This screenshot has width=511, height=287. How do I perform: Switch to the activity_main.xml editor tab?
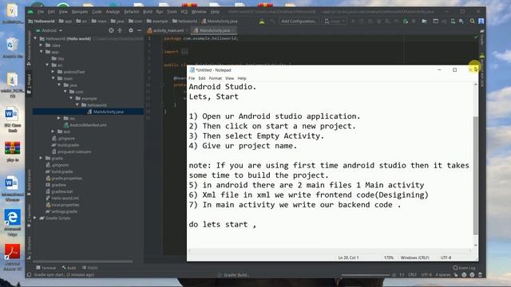(165, 30)
